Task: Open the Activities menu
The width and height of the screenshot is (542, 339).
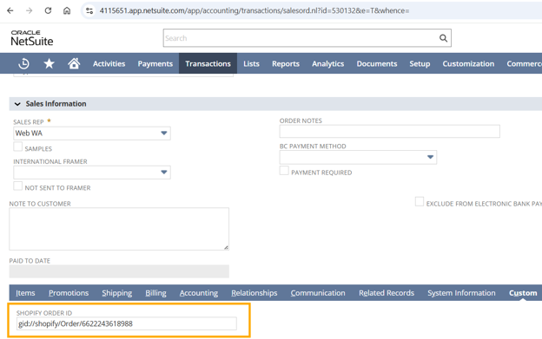Action: coord(109,64)
